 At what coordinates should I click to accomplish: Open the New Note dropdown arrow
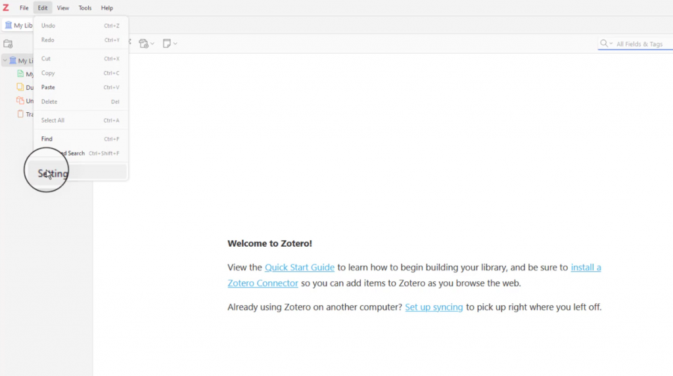(175, 44)
